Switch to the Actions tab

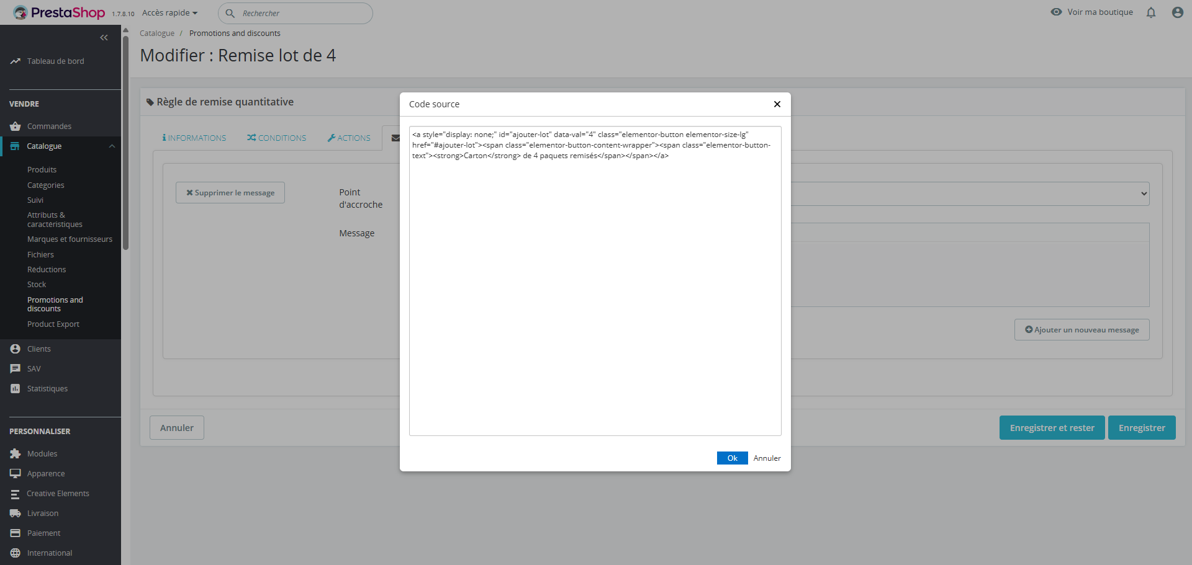coord(349,138)
